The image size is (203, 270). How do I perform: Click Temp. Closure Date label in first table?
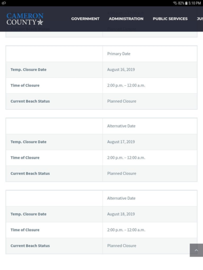pyautogui.click(x=29, y=70)
